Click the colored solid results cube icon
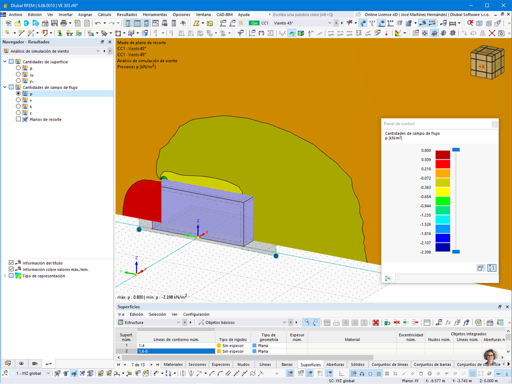The height and width of the screenshot is (384, 512). [300, 33]
